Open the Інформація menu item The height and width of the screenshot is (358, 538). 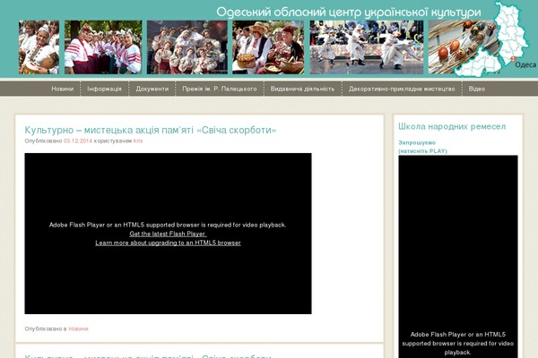[x=104, y=89]
